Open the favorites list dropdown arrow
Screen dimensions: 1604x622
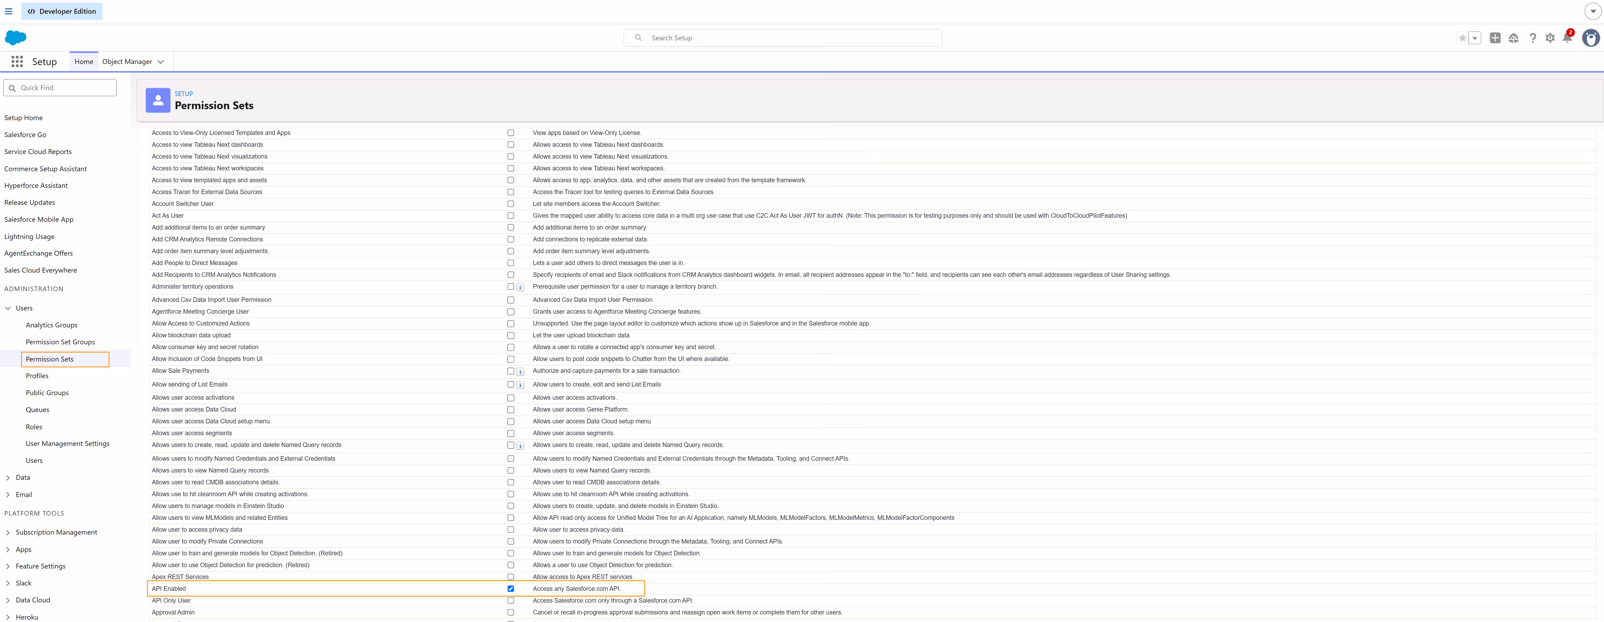click(1475, 38)
